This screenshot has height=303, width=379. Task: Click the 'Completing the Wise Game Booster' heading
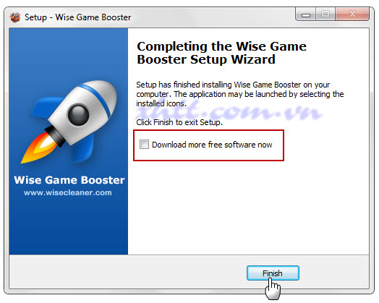(221, 53)
